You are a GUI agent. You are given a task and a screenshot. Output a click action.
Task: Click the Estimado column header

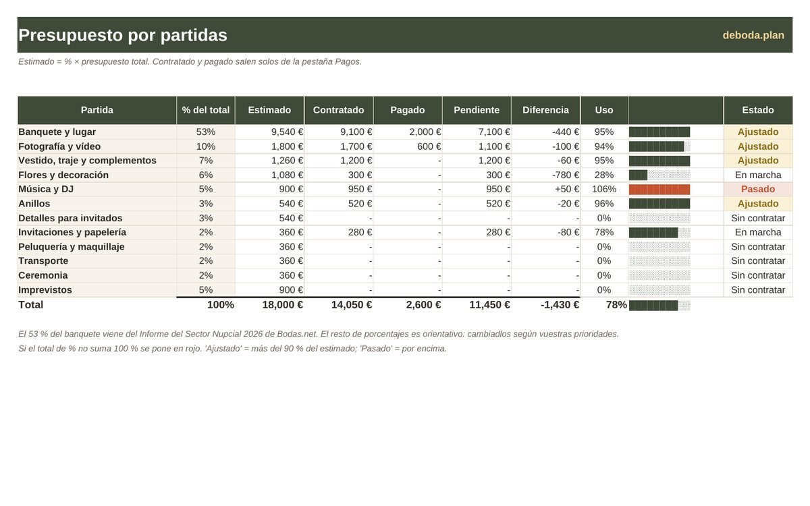click(269, 110)
